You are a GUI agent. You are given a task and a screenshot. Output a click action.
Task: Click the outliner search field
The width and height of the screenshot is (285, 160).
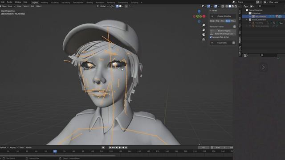pos(266,6)
